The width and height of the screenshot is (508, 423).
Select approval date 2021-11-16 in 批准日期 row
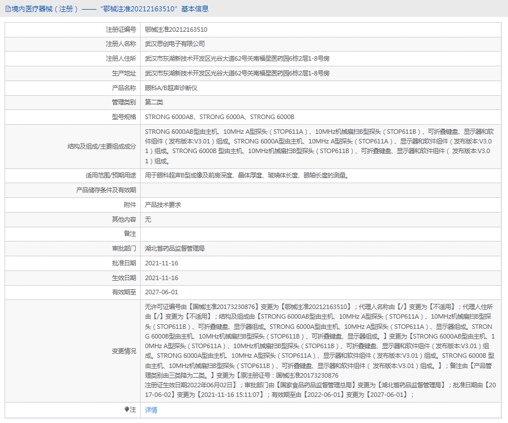point(161,263)
